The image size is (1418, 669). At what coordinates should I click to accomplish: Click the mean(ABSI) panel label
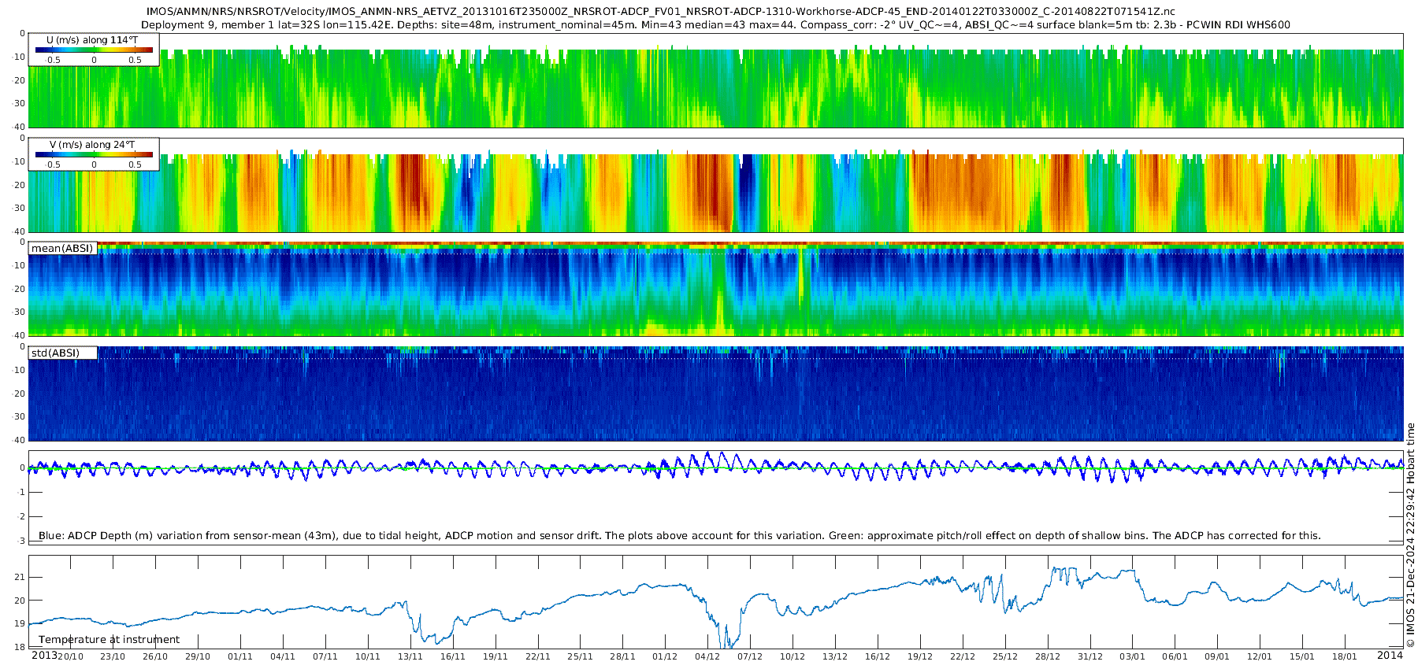click(x=62, y=249)
